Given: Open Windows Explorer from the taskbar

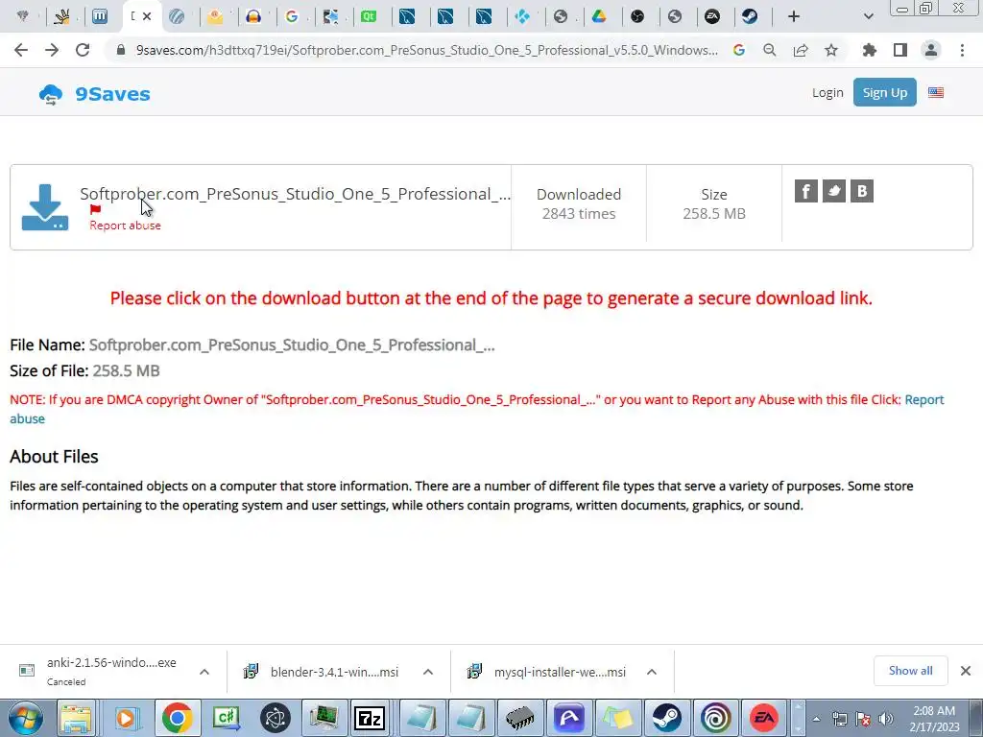Looking at the screenshot, I should pyautogui.click(x=76, y=718).
